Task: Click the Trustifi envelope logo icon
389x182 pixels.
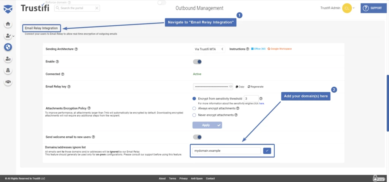Action: click(8, 8)
